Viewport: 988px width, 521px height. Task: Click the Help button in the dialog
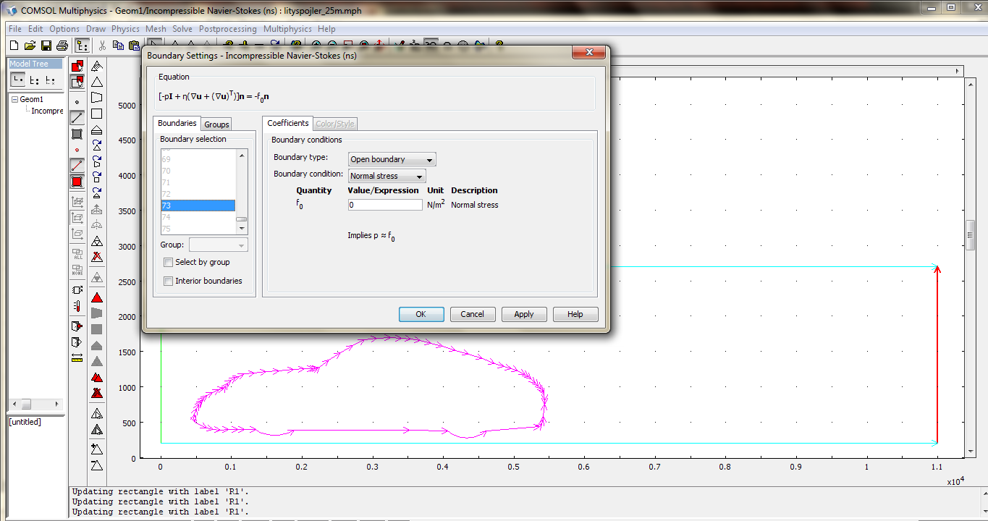575,314
